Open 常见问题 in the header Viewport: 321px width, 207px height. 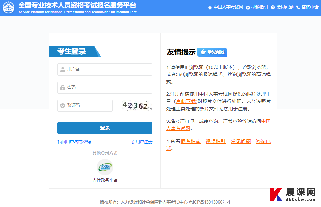click(x=285, y=7)
